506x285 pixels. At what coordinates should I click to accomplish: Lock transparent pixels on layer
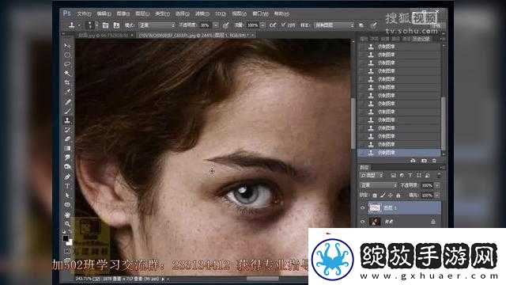click(375, 196)
